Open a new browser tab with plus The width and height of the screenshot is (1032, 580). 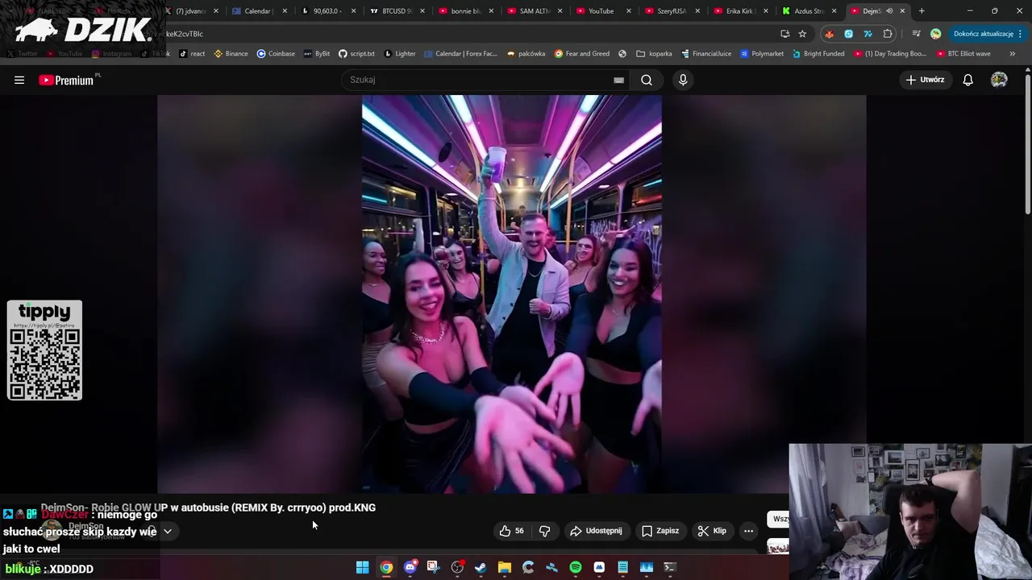922,11
